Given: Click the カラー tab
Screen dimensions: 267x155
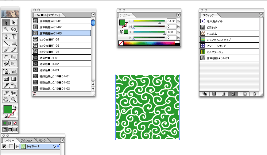Looking at the screenshot, I should tap(126, 15).
